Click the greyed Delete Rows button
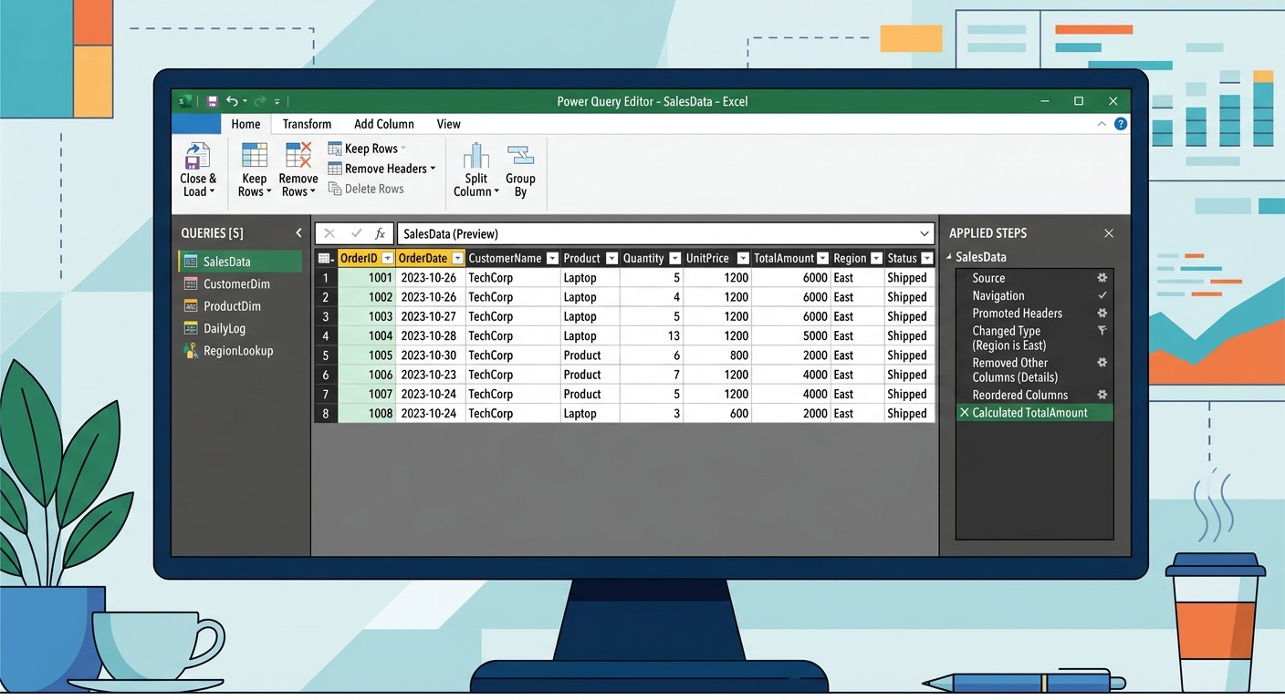 point(365,189)
